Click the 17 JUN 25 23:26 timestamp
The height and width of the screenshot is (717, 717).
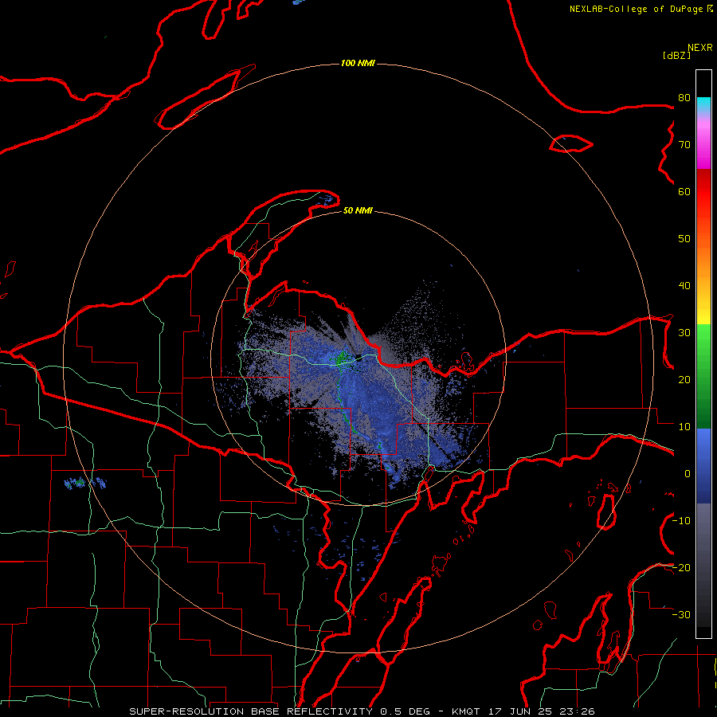(x=542, y=711)
